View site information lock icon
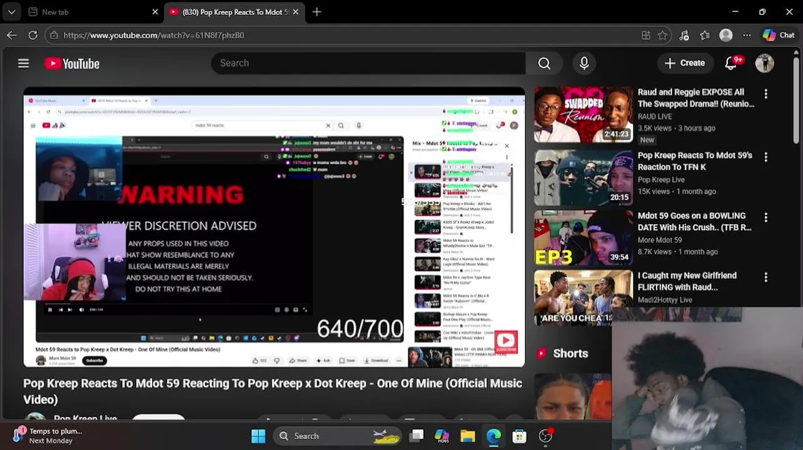 tap(53, 36)
